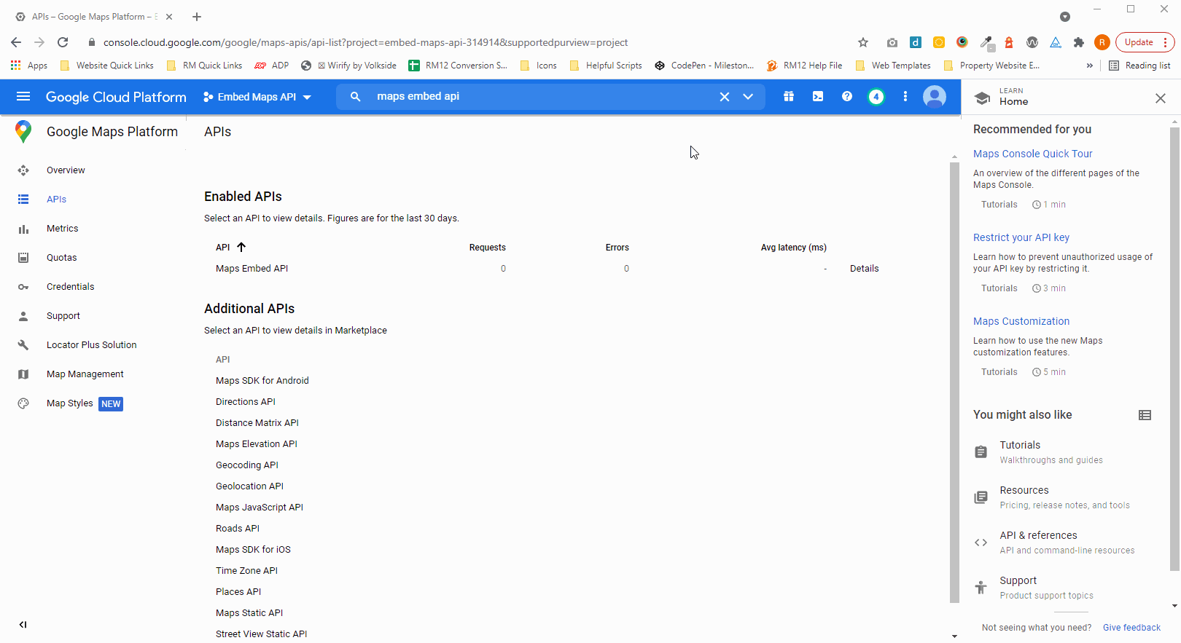1181x643 pixels.
Task: Collapse the left sidebar with arrow icon
Action: tap(23, 624)
